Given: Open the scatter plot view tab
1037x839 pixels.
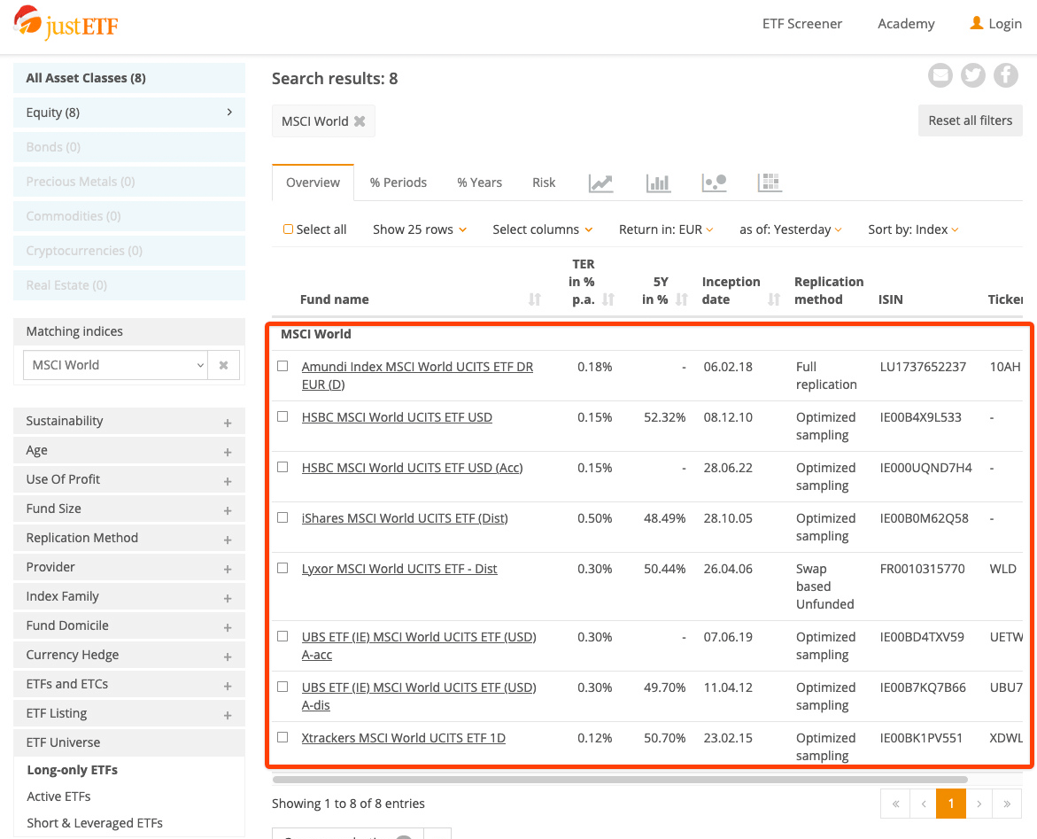Looking at the screenshot, I should coord(714,183).
